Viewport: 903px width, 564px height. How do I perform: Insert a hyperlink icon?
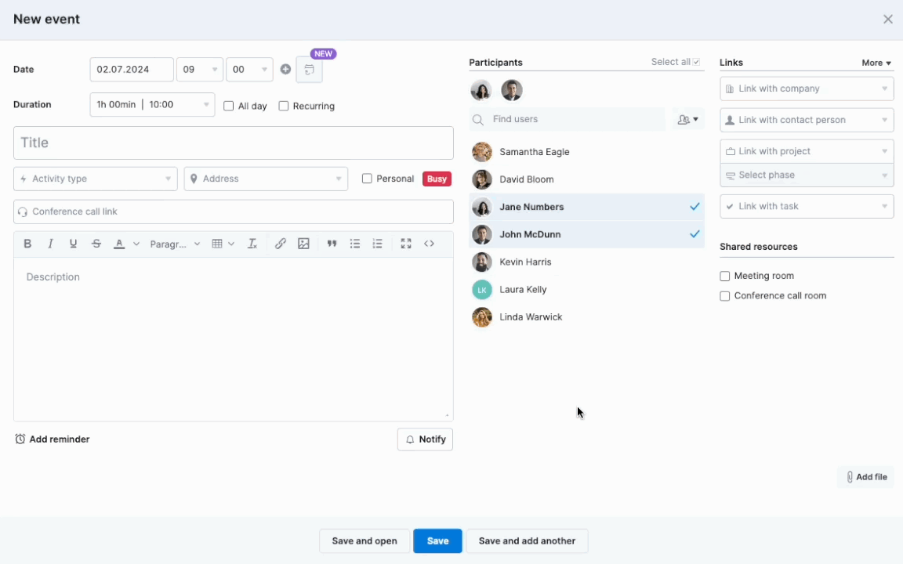click(x=281, y=244)
